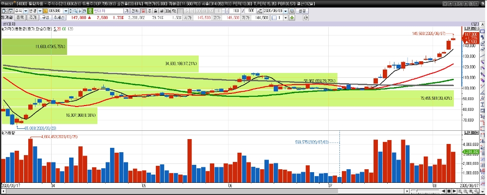
Task: Click the layout icon at the far left of the toolbar
Action: click(4, 11)
